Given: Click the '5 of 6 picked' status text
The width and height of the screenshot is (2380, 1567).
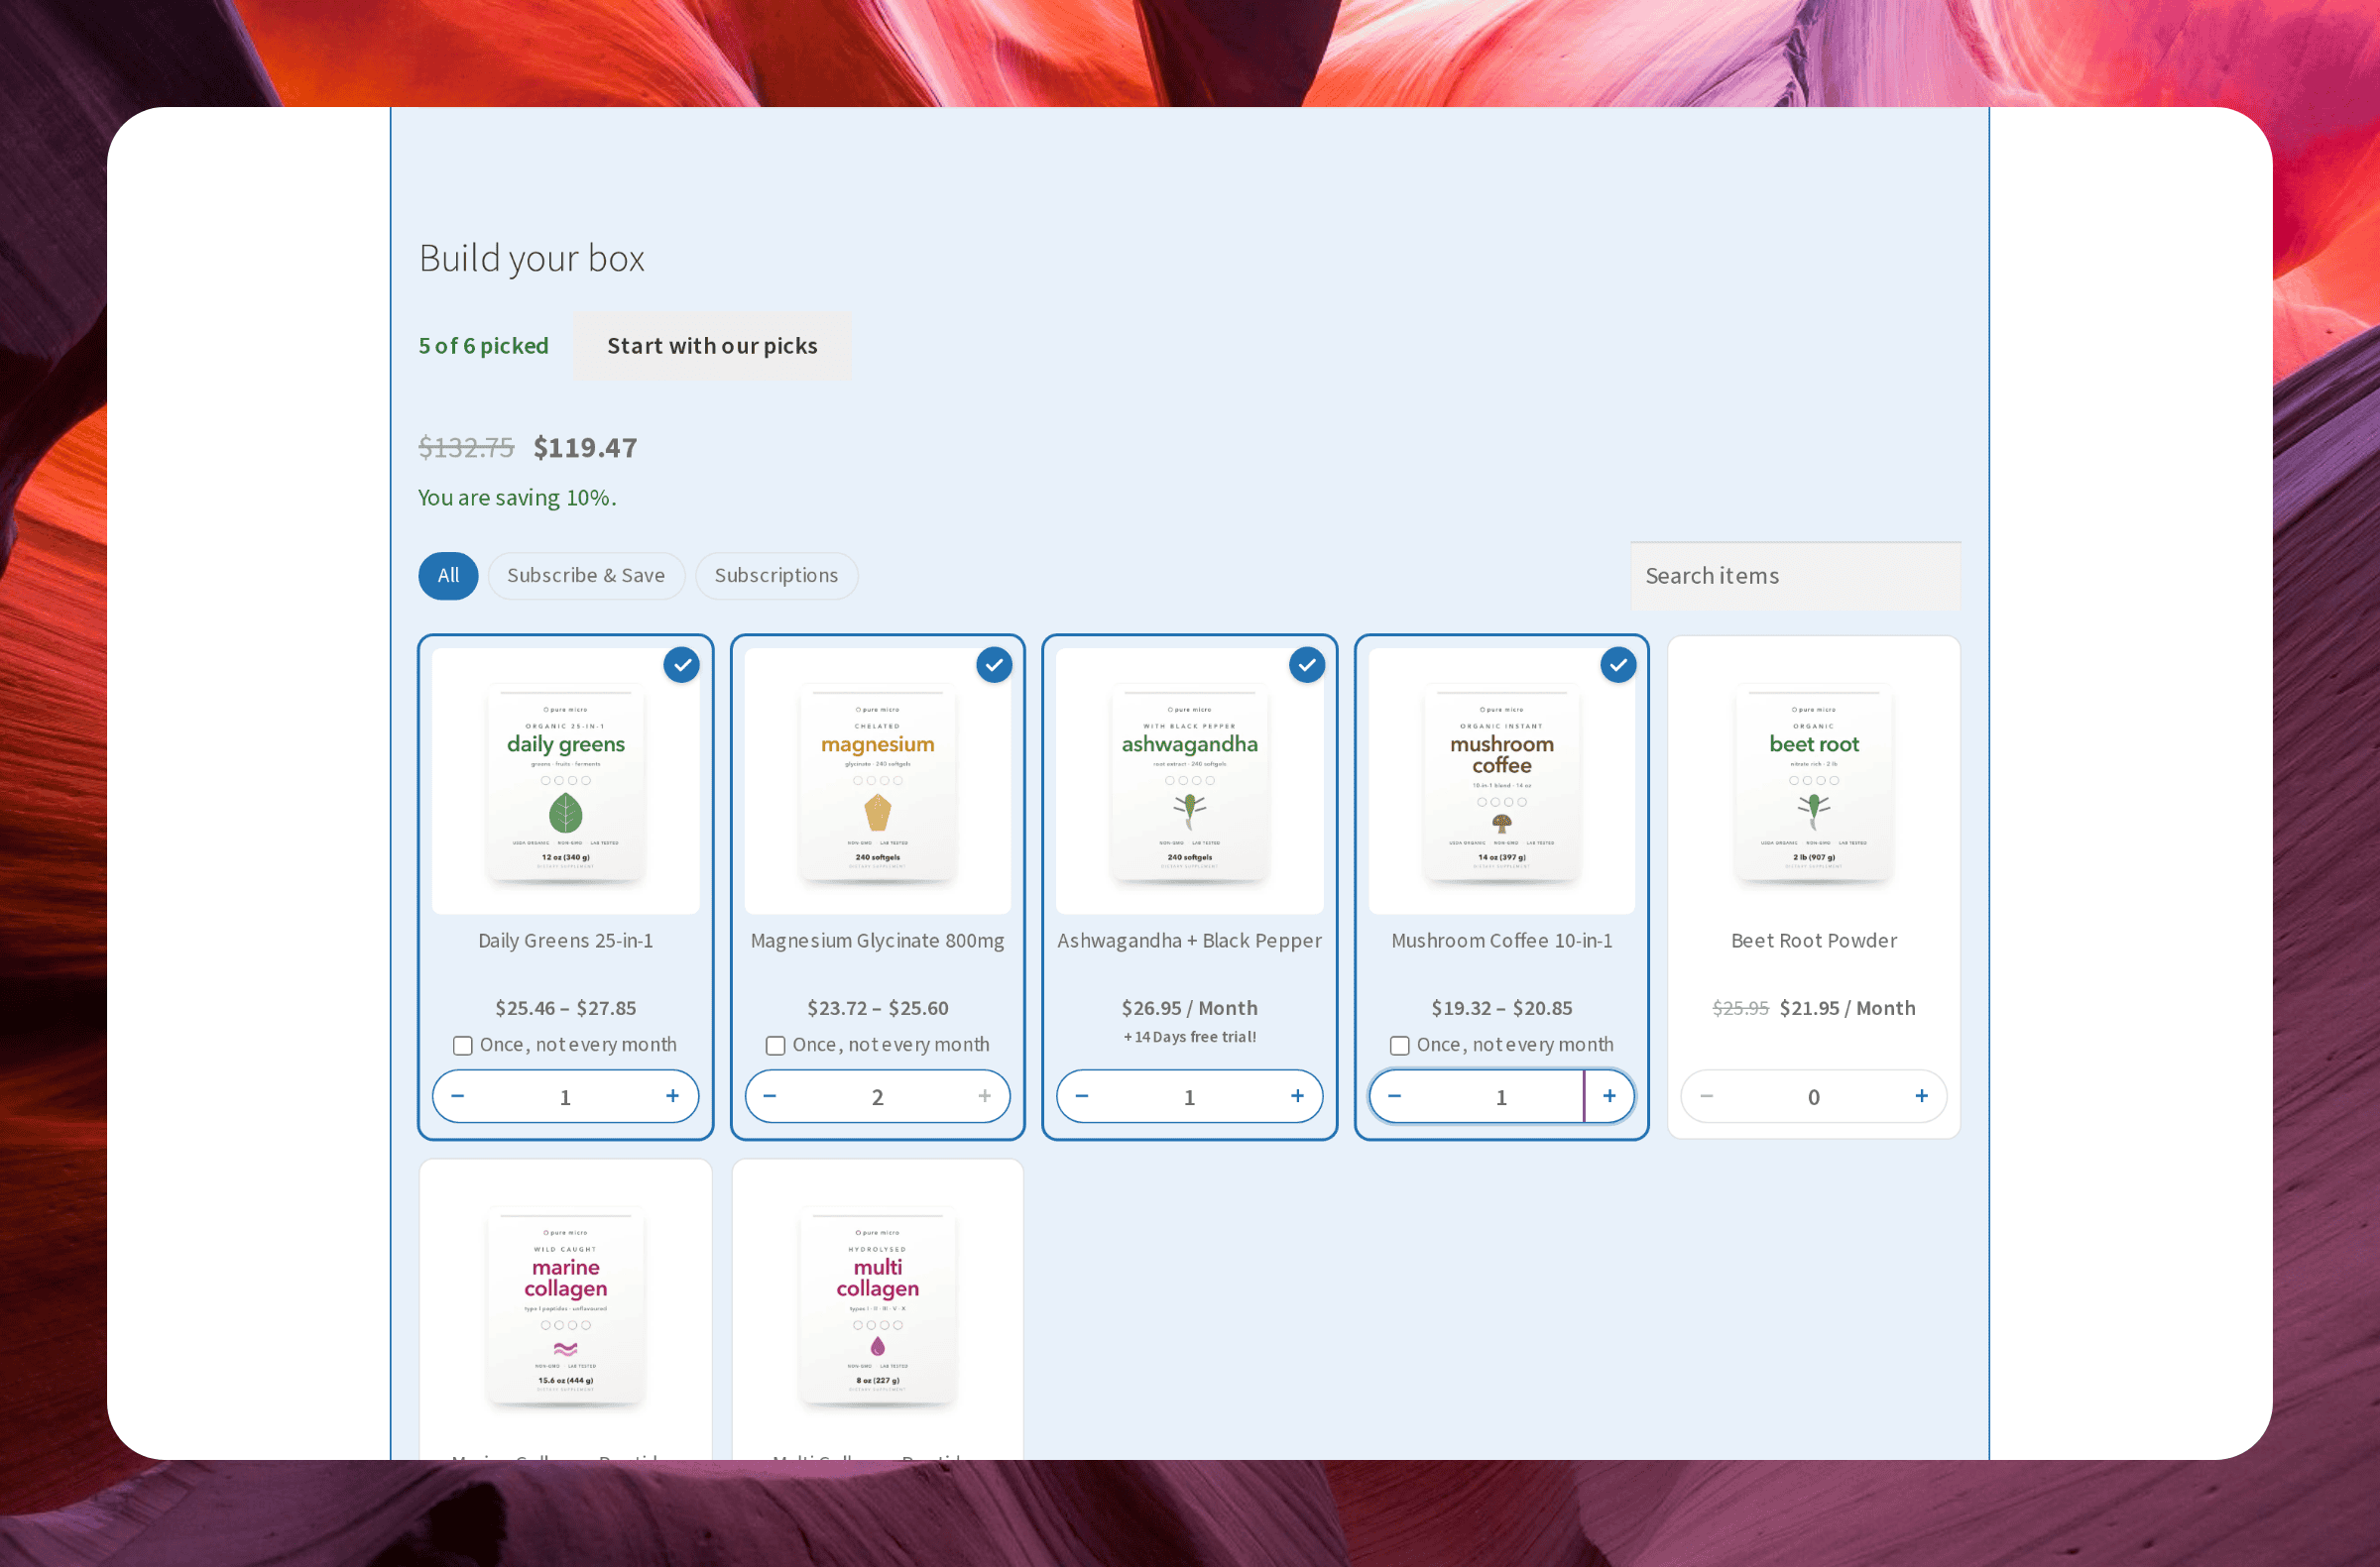Looking at the screenshot, I should pyautogui.click(x=483, y=346).
